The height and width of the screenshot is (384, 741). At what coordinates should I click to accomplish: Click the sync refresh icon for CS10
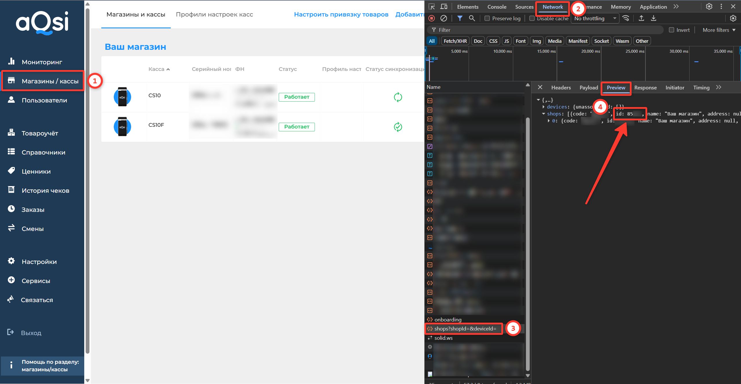click(398, 97)
